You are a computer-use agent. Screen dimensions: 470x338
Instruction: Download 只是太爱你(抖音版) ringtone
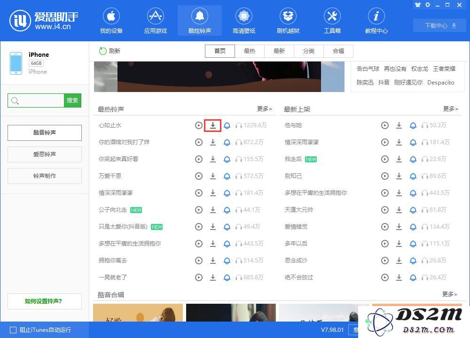pos(213,227)
